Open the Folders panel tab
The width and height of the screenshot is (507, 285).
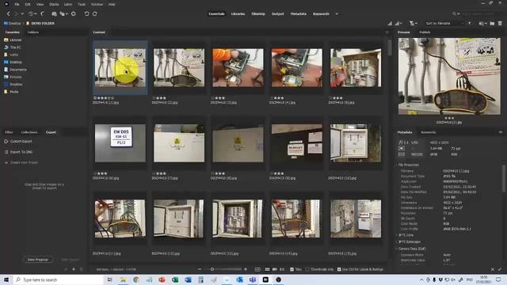(33, 32)
